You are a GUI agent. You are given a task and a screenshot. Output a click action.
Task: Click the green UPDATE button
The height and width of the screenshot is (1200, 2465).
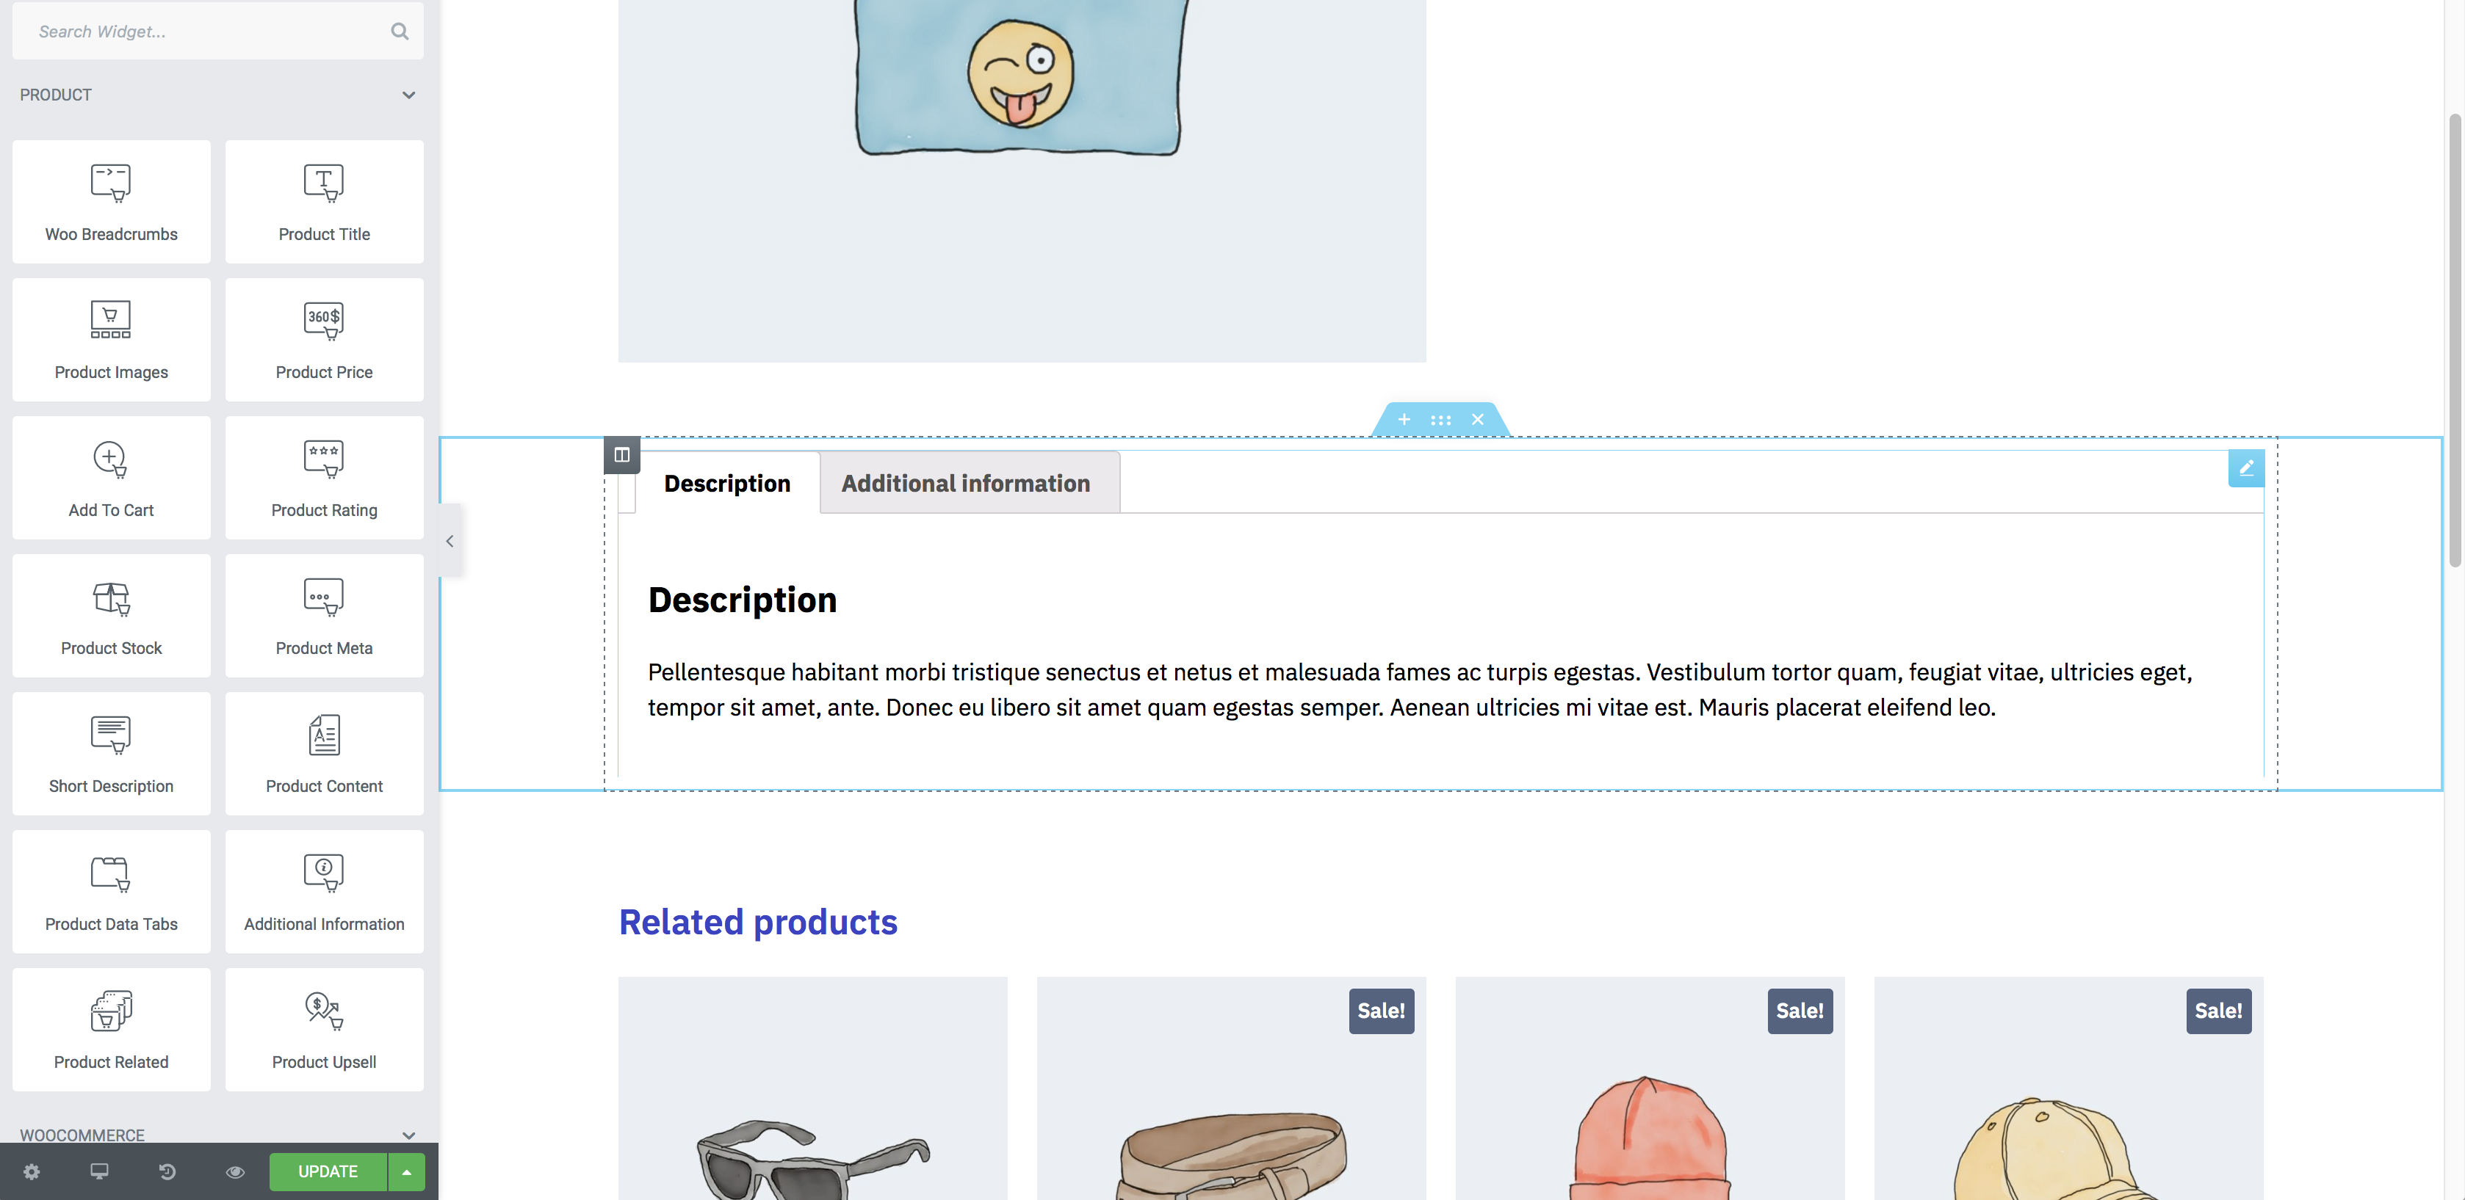tap(328, 1171)
